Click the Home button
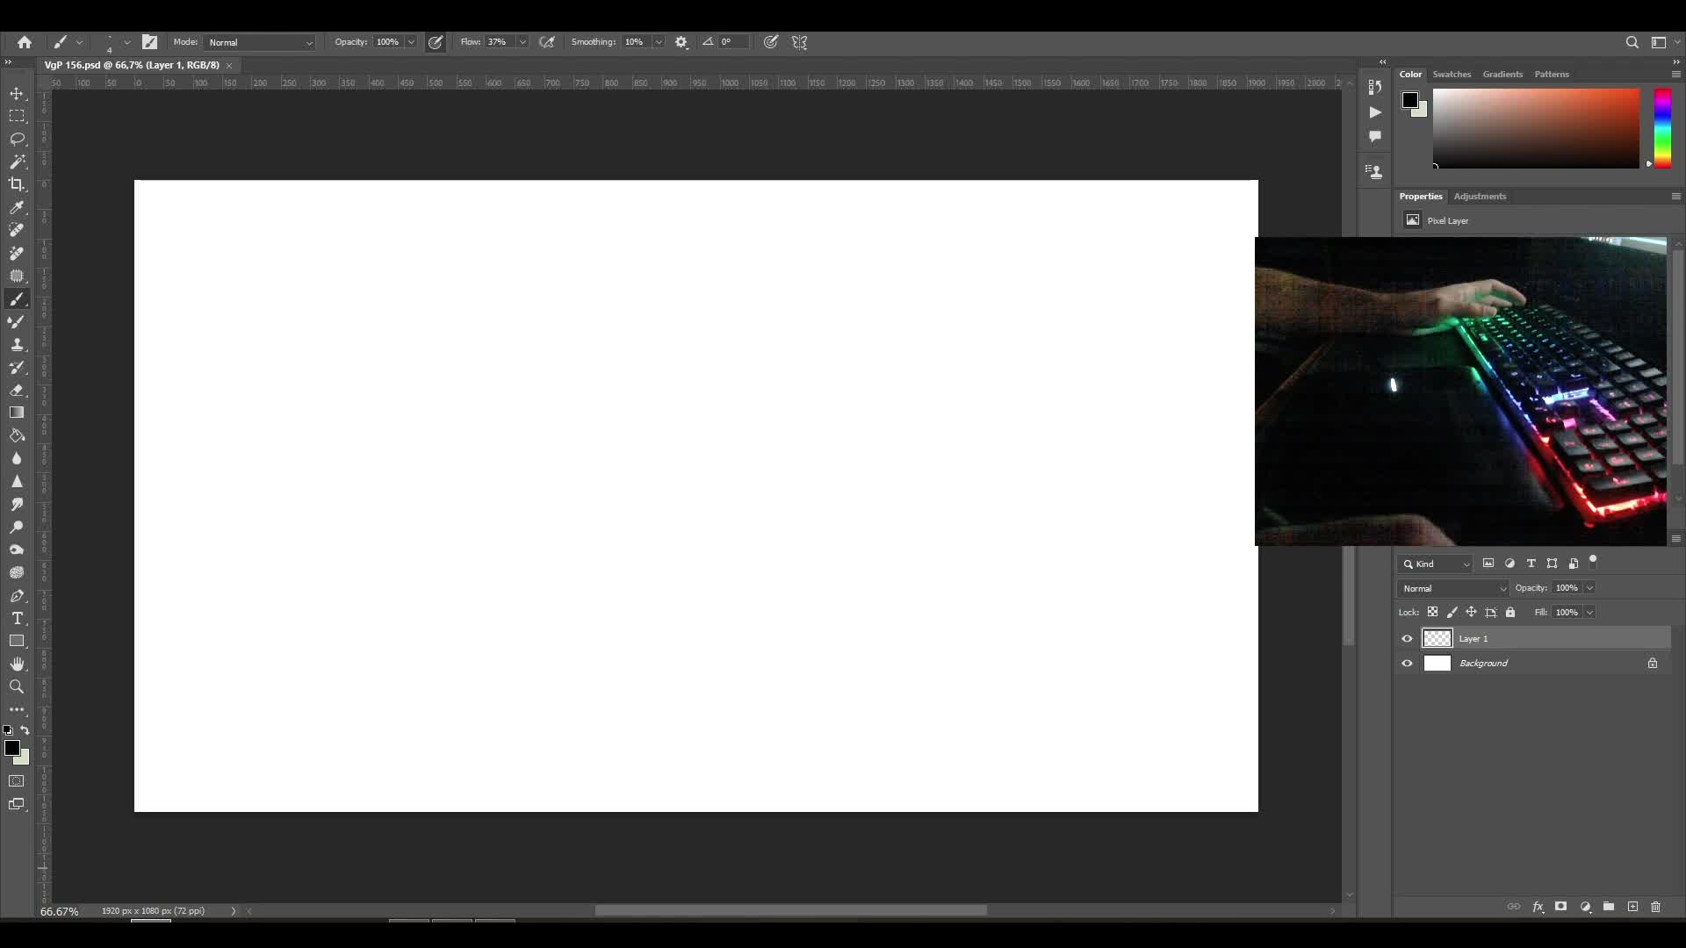1686x948 pixels. coord(25,42)
